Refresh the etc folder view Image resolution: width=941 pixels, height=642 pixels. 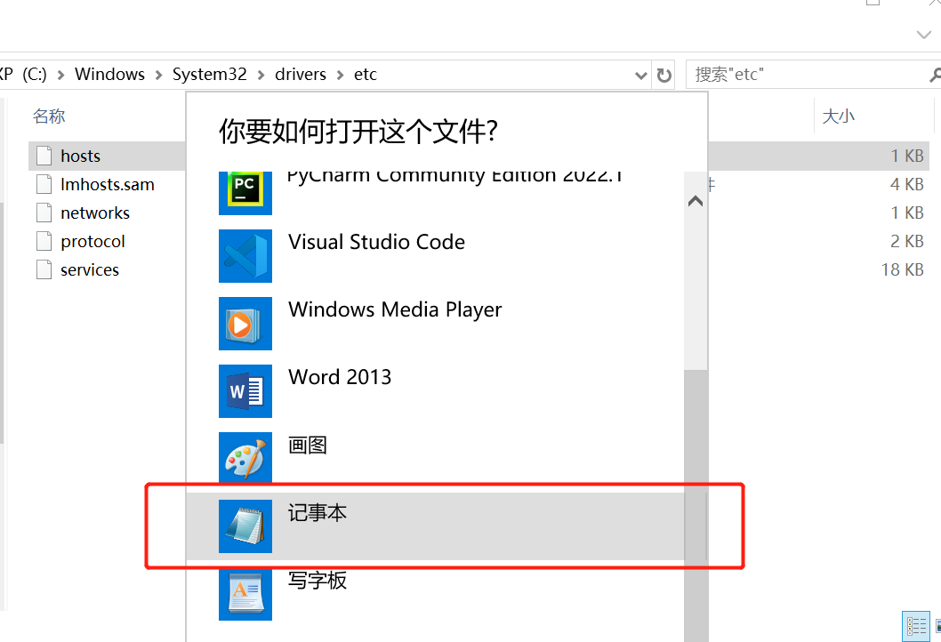[664, 75]
